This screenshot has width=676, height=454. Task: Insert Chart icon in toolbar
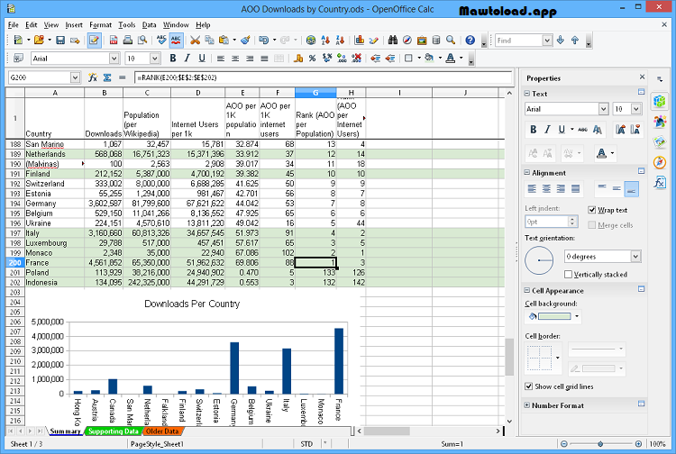coord(359,40)
